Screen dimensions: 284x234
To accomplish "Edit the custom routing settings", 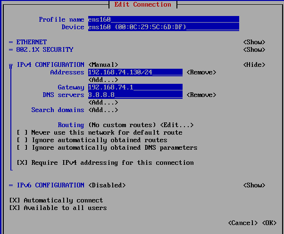I will pyautogui.click(x=176, y=125).
